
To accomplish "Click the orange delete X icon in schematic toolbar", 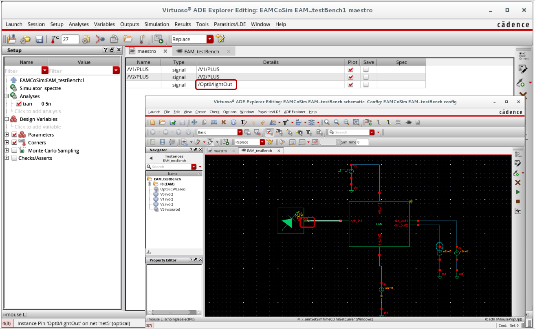I will pyautogui.click(x=224, y=122).
